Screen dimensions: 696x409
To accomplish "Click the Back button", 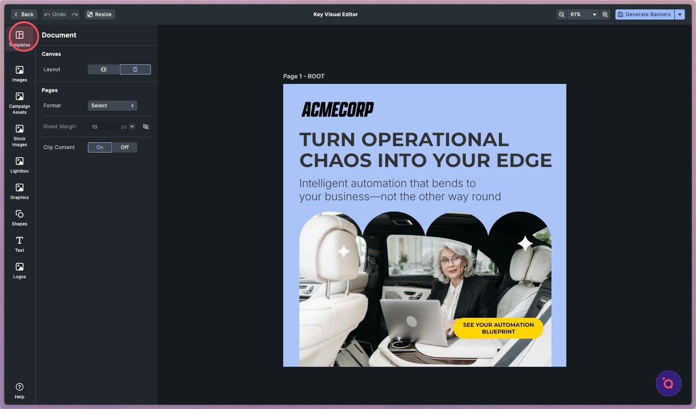I will [24, 14].
